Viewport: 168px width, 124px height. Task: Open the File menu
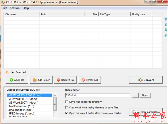coord(5,8)
